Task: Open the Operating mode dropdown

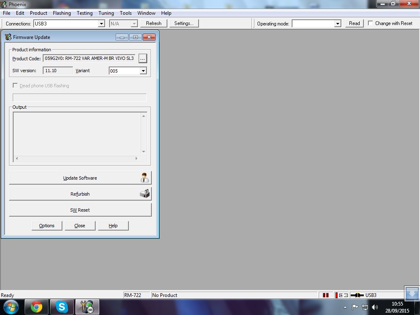Action: [x=338, y=24]
